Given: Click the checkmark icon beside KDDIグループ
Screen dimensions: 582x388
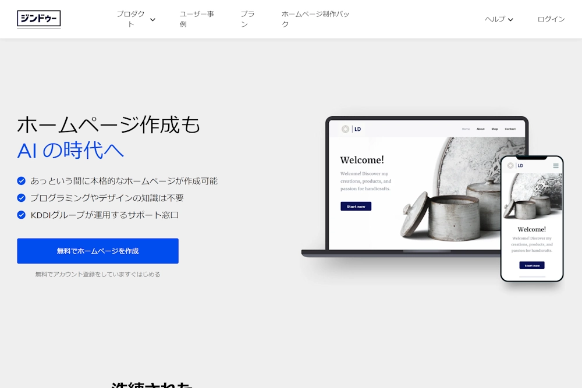Looking at the screenshot, I should (21, 215).
